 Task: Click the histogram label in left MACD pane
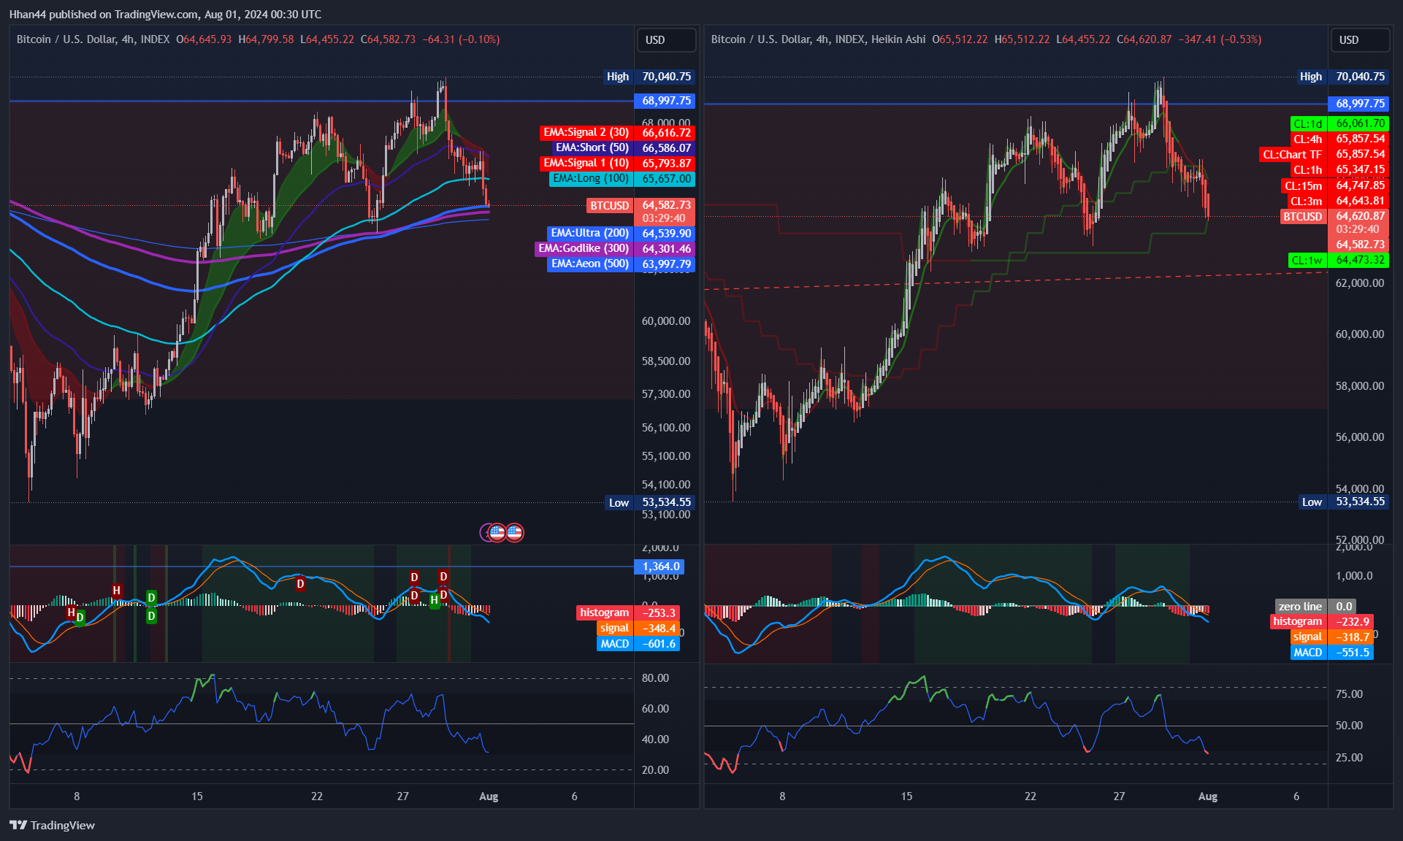pyautogui.click(x=604, y=612)
